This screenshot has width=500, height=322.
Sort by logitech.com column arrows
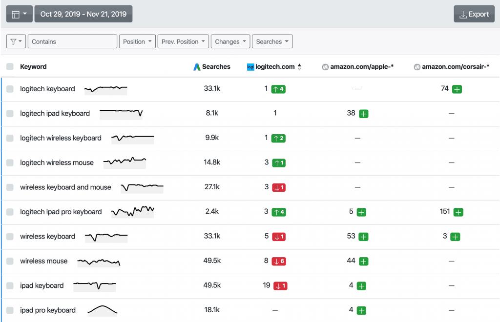tap(299, 67)
